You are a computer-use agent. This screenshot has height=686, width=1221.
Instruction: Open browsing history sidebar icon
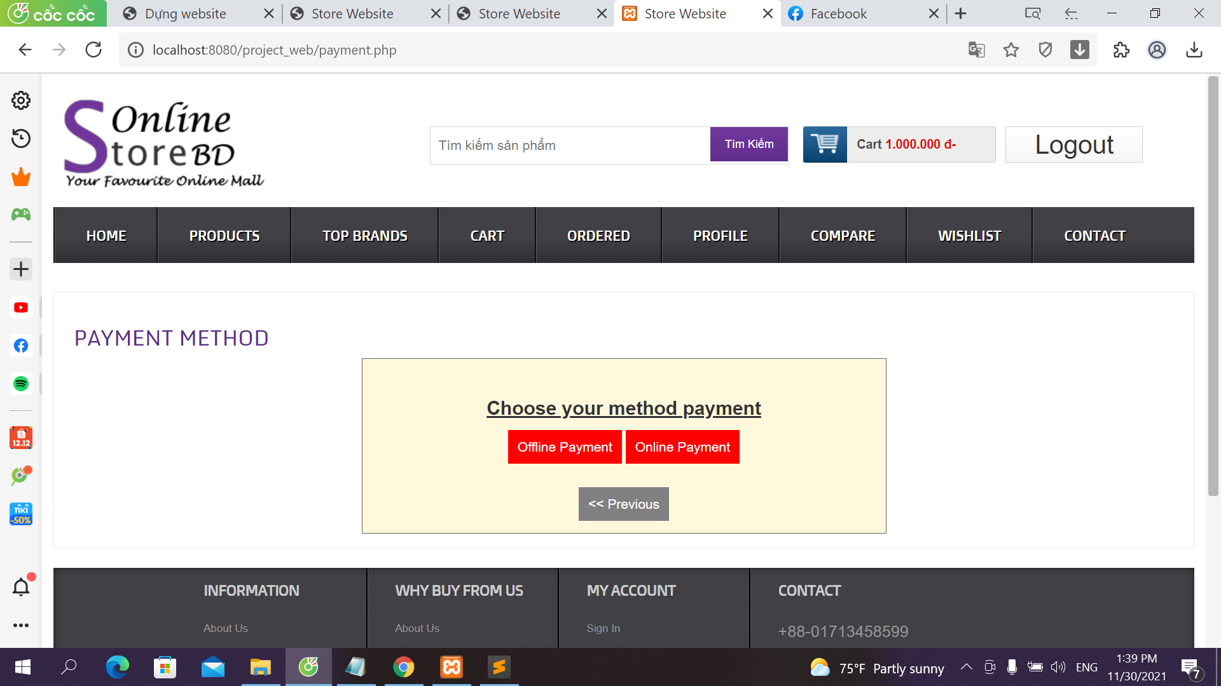tap(21, 138)
